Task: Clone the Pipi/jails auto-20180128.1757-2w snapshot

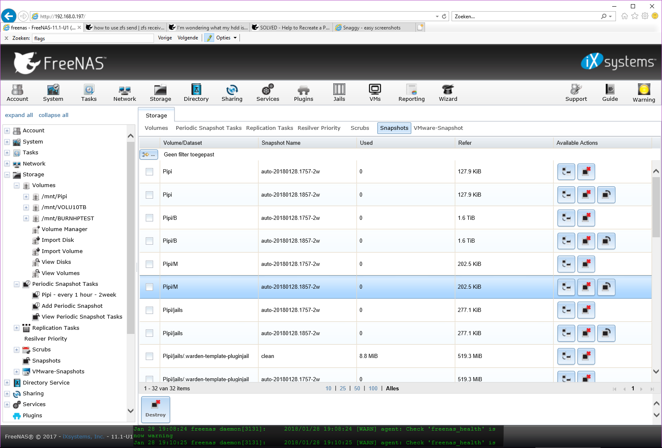Action: (566, 310)
